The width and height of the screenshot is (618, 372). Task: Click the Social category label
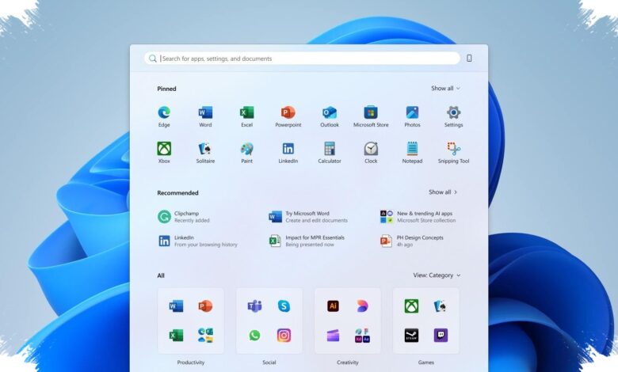click(x=269, y=363)
